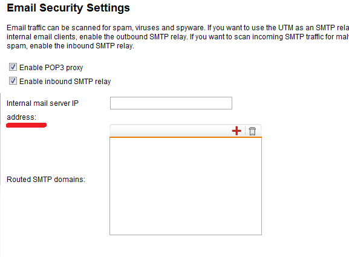Uncheck the Enable POP3 proxy checkbox
The image size is (349, 257).
coord(13,67)
